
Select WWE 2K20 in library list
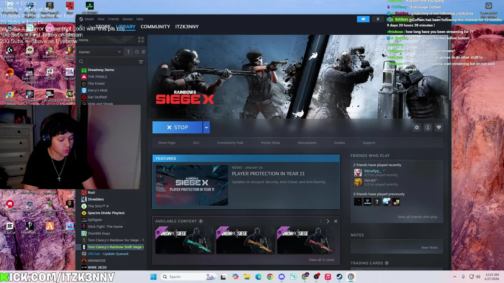(97, 268)
